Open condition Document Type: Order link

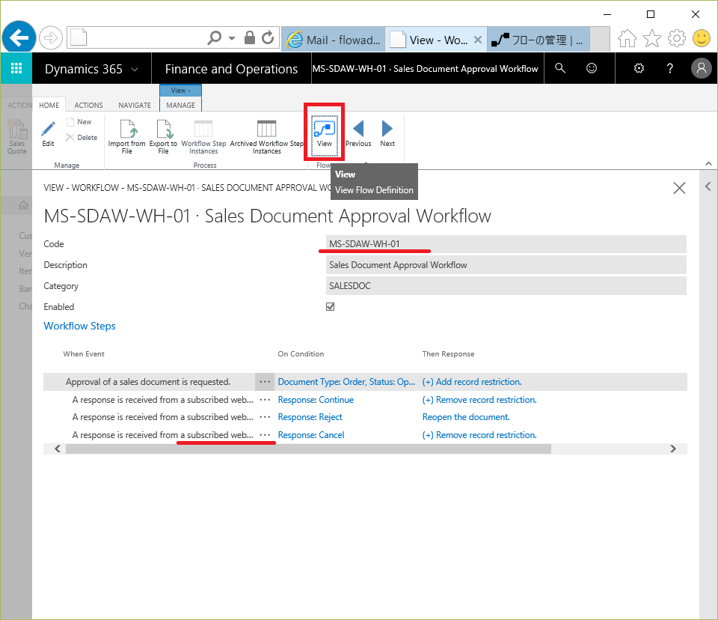pos(346,382)
